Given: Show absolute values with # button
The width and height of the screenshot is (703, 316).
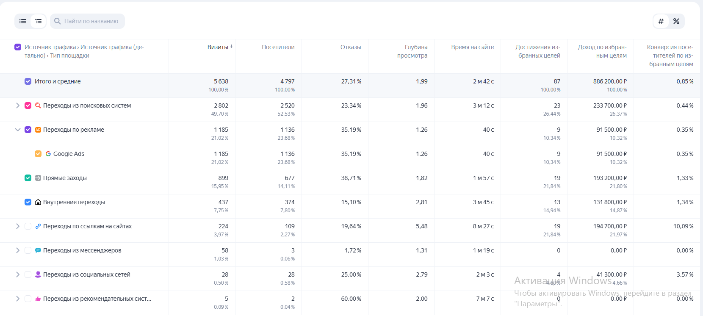Looking at the screenshot, I should point(661,21).
